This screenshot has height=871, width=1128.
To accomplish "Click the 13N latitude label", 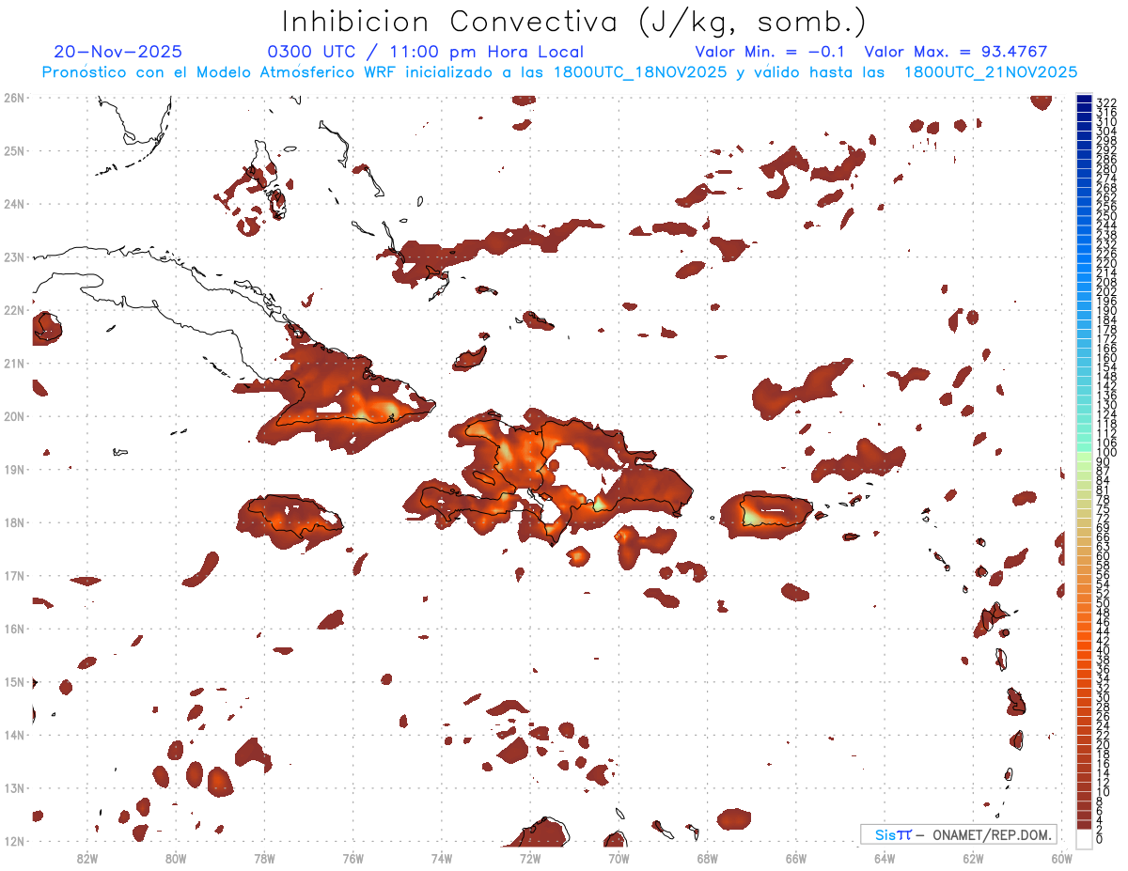I will click(x=14, y=787).
